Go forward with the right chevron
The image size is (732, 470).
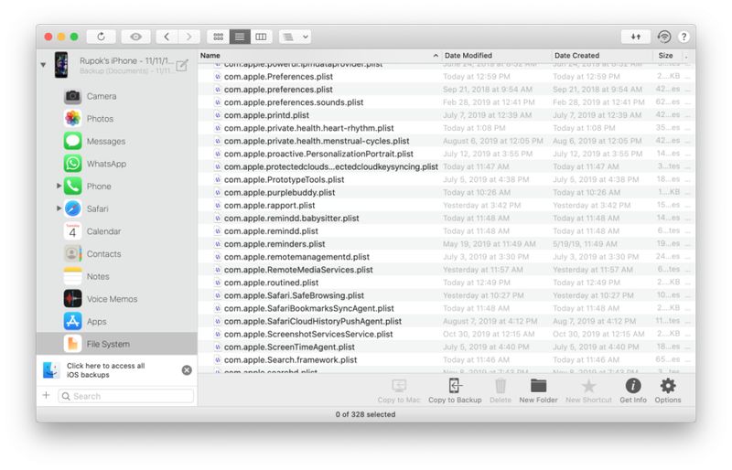[x=189, y=37]
